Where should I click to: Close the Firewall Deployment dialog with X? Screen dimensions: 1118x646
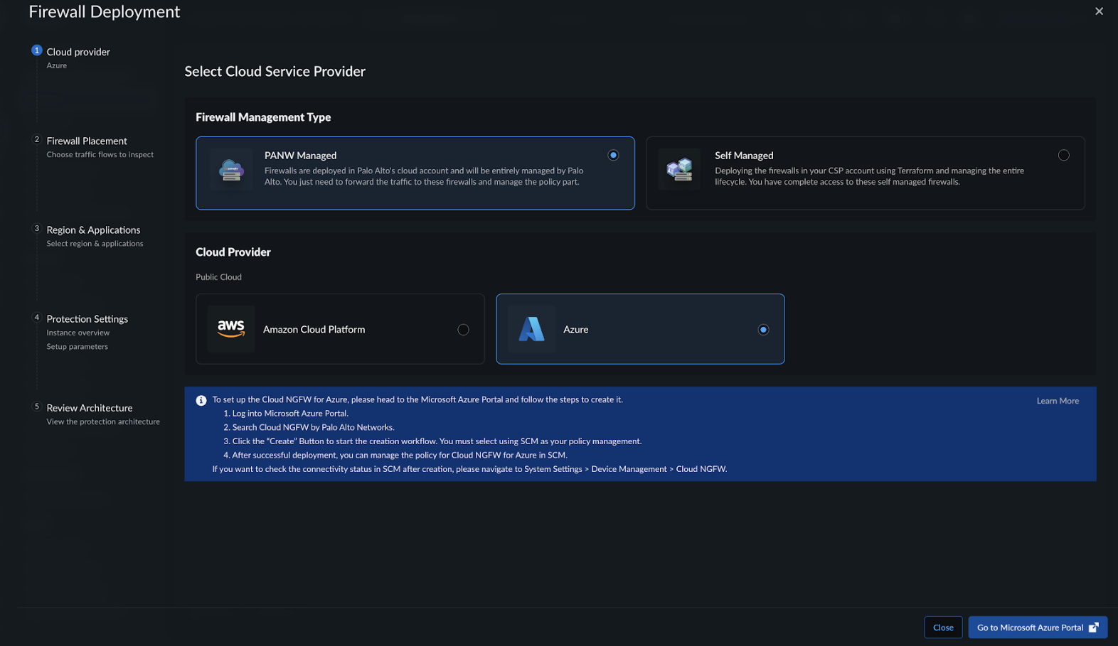point(1099,11)
